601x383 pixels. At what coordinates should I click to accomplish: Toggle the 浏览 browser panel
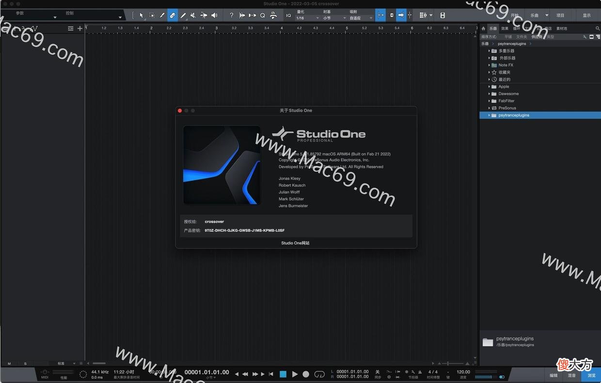click(x=591, y=375)
